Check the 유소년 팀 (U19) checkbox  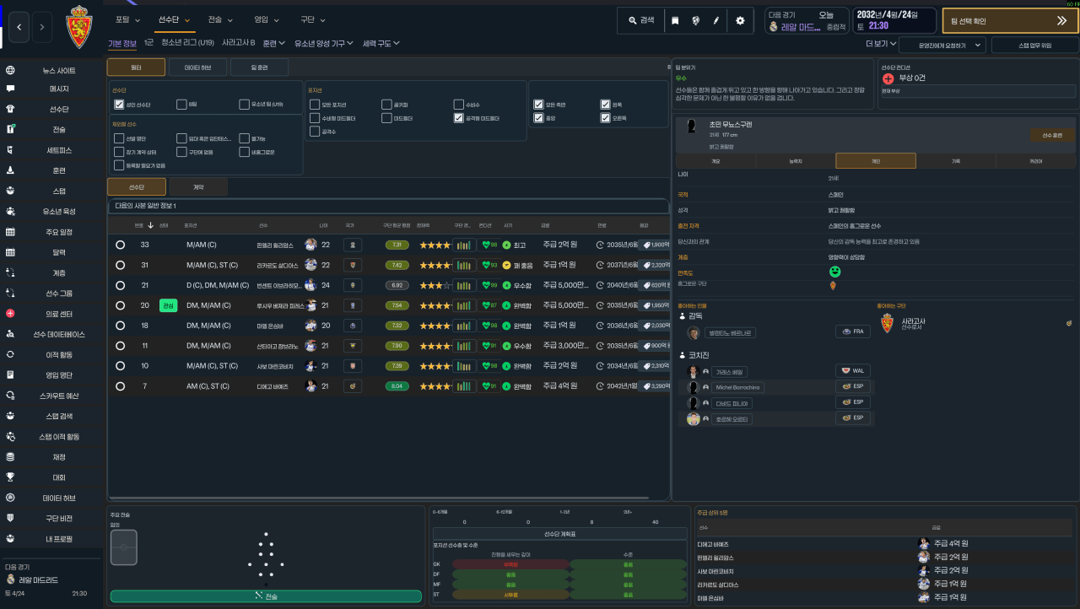(x=244, y=105)
